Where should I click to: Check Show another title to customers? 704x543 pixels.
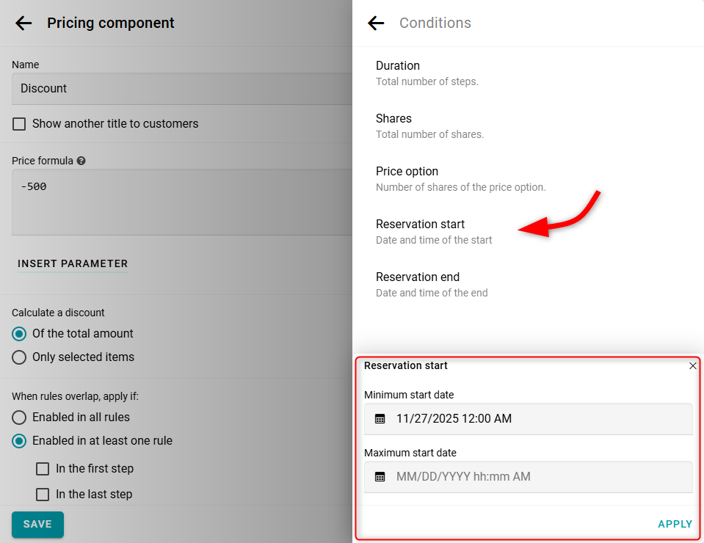point(19,124)
